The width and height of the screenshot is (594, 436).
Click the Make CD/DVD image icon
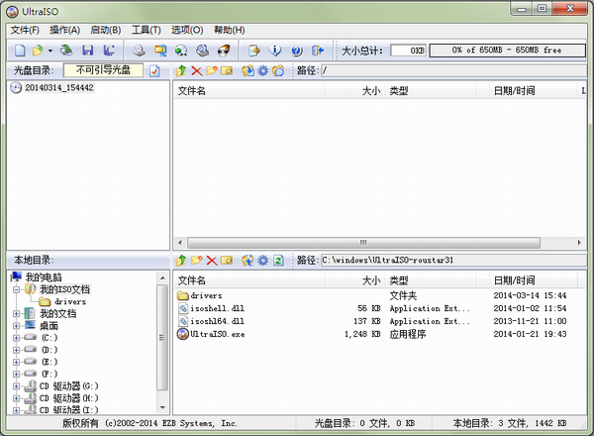pyautogui.click(x=139, y=51)
